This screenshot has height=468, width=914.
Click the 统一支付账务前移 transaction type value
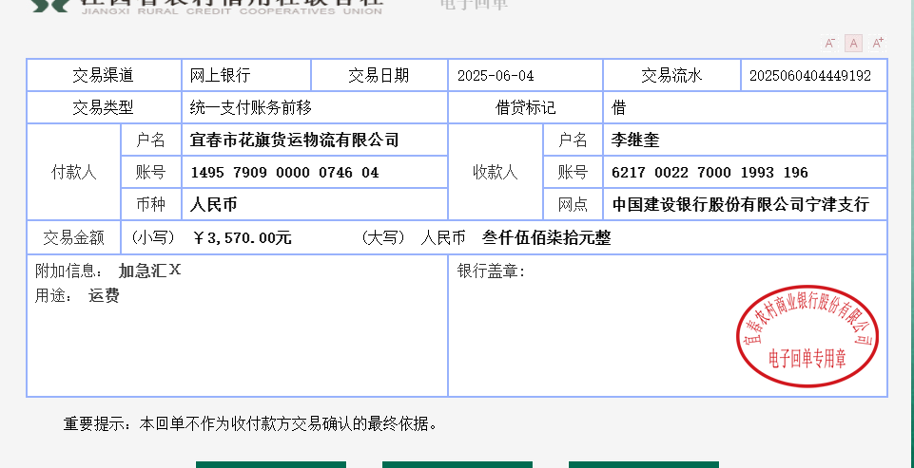[x=251, y=107]
